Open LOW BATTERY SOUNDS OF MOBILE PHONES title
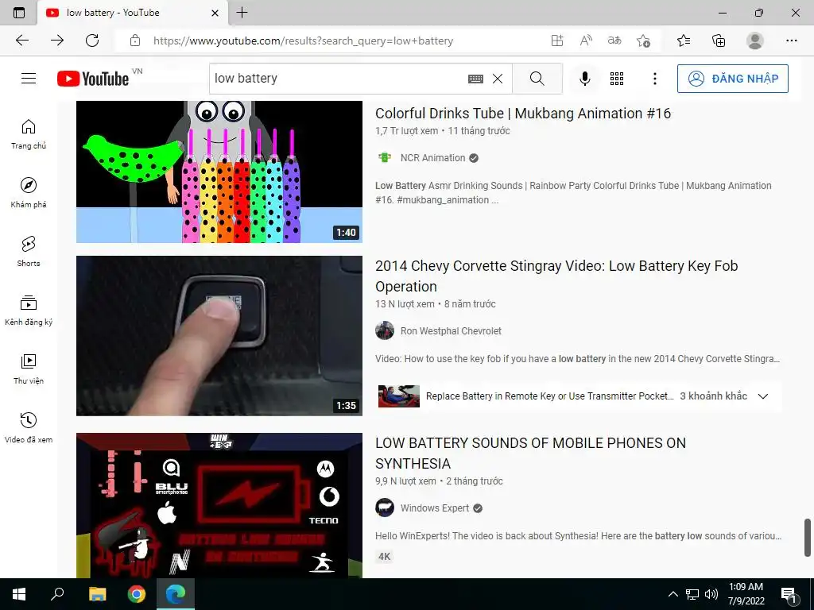The width and height of the screenshot is (814, 610). (x=530, y=453)
